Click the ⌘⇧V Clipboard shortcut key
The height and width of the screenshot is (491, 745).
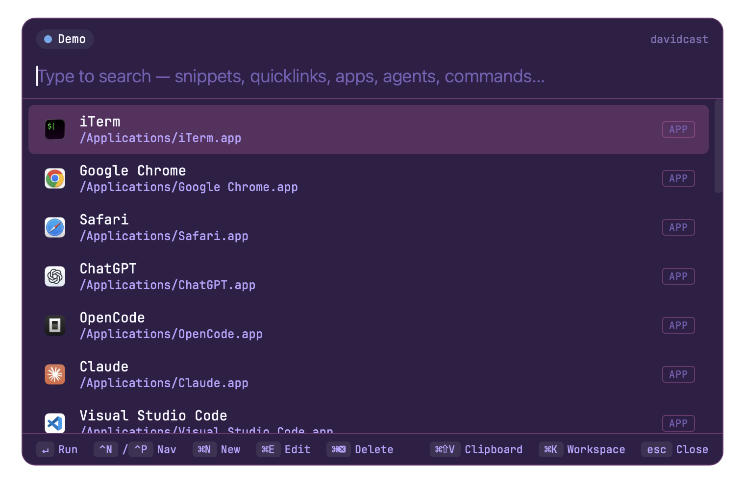pyautogui.click(x=445, y=450)
